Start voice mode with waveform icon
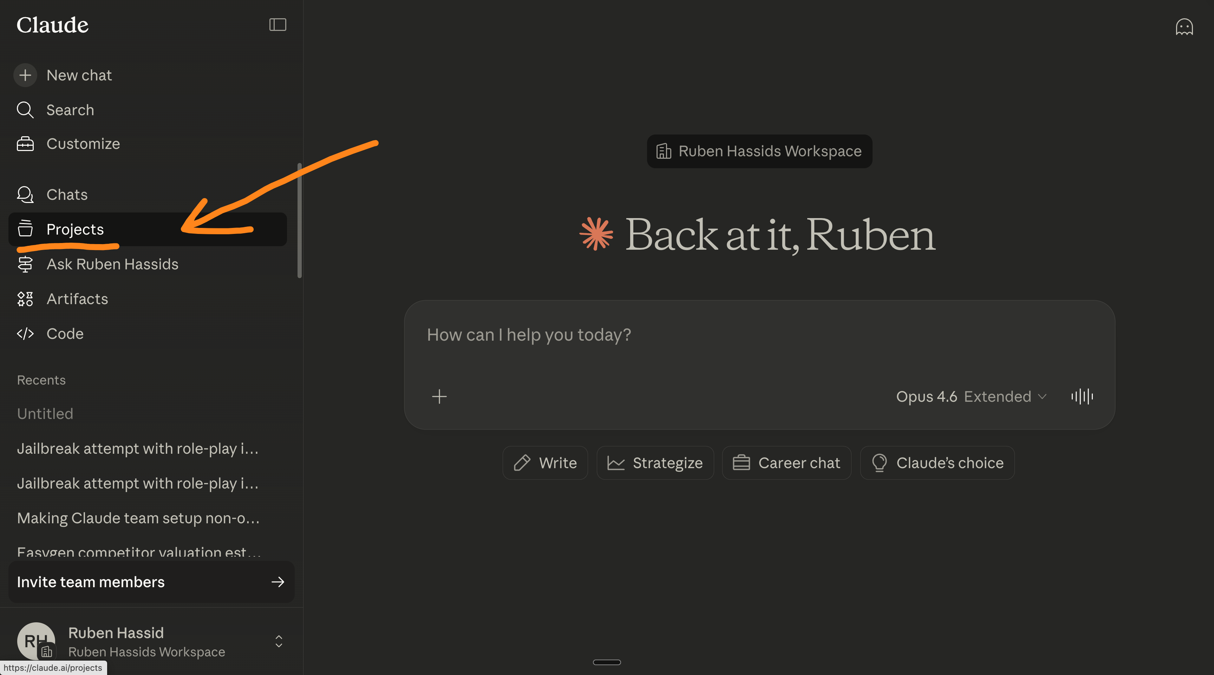 pyautogui.click(x=1082, y=397)
